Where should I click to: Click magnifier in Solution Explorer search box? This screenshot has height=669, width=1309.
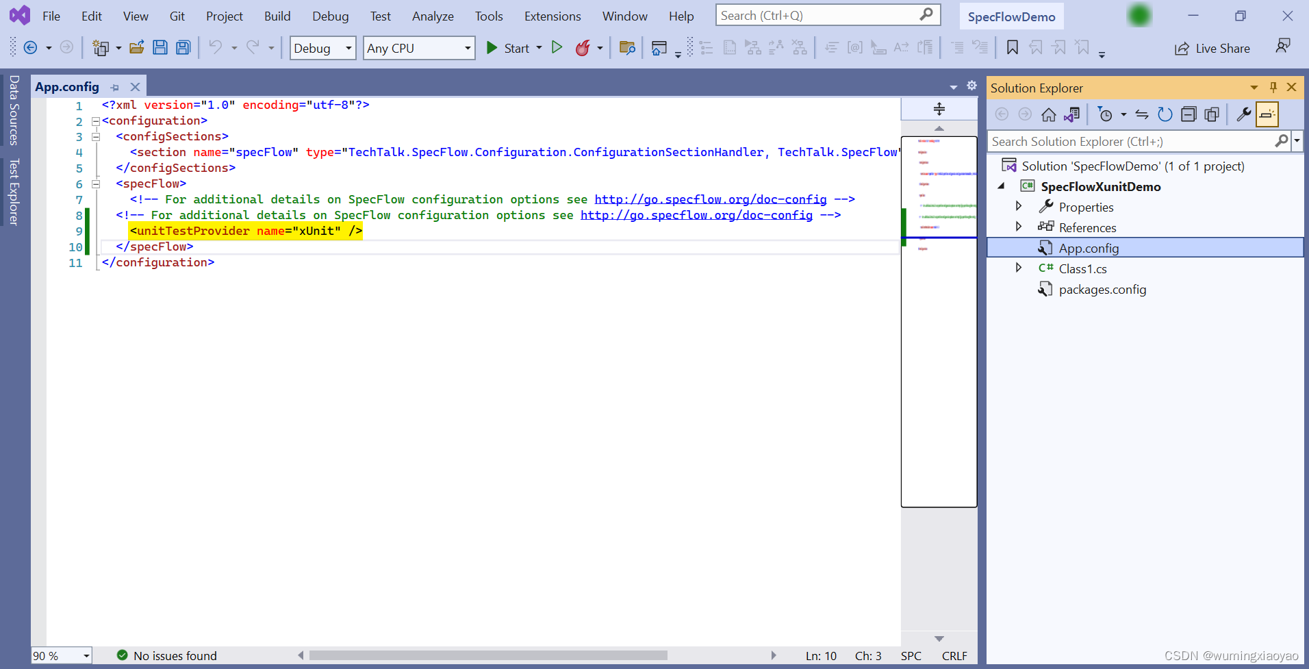1282,141
